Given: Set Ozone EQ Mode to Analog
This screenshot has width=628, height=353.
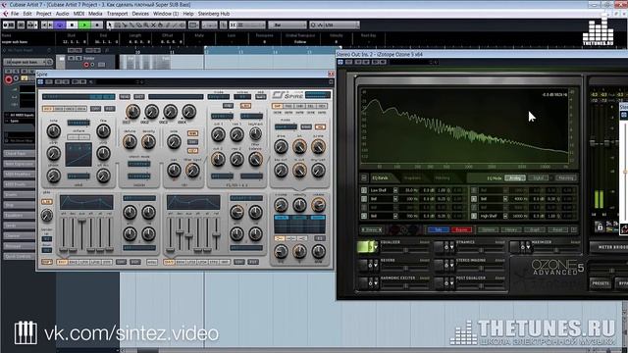Looking at the screenshot, I should click(515, 177).
